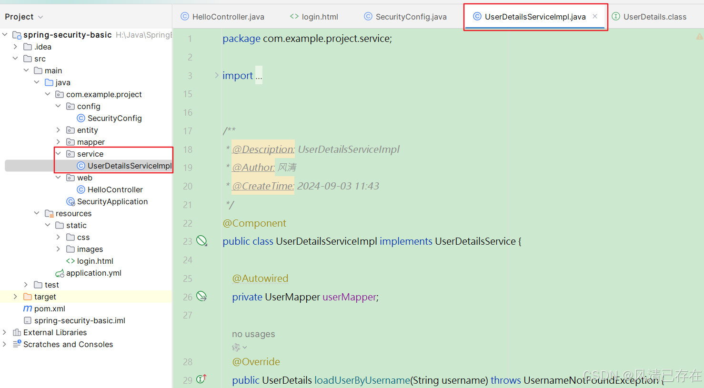The height and width of the screenshot is (388, 704).
Task: Click the config package icon
Action: pos(70,106)
